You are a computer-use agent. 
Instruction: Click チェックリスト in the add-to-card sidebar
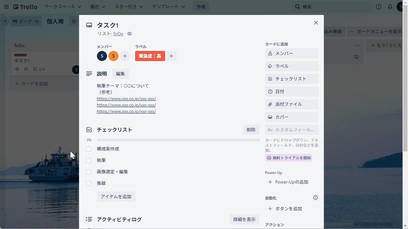[x=292, y=79]
